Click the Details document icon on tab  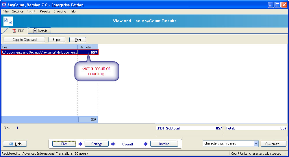point(35,31)
